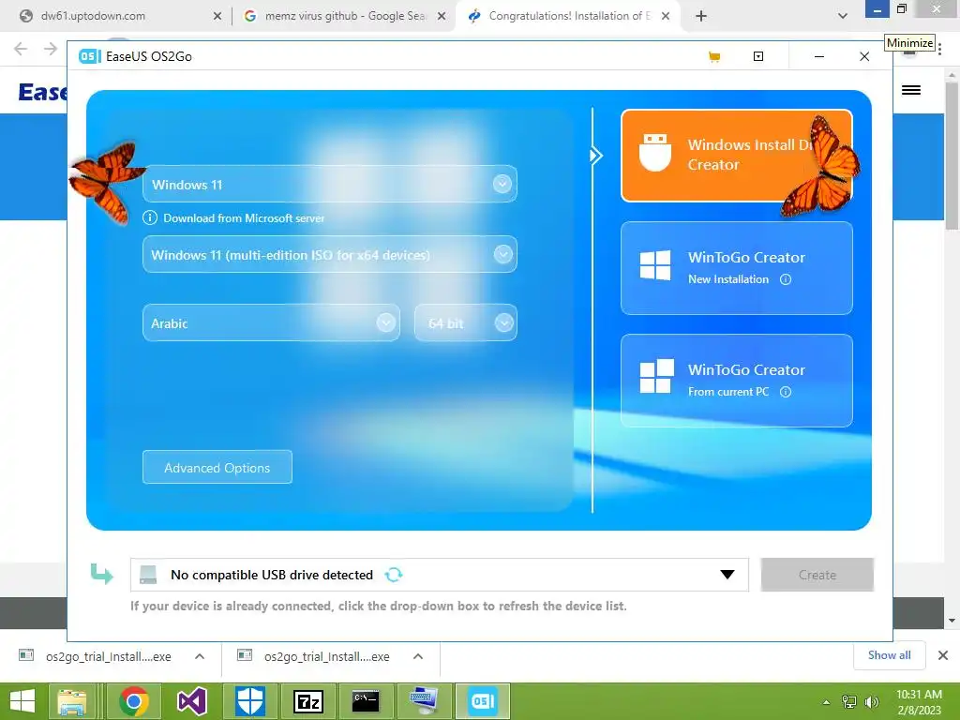This screenshot has height=720, width=960.
Task: Close the memz virus github tab
Action: [x=442, y=16]
